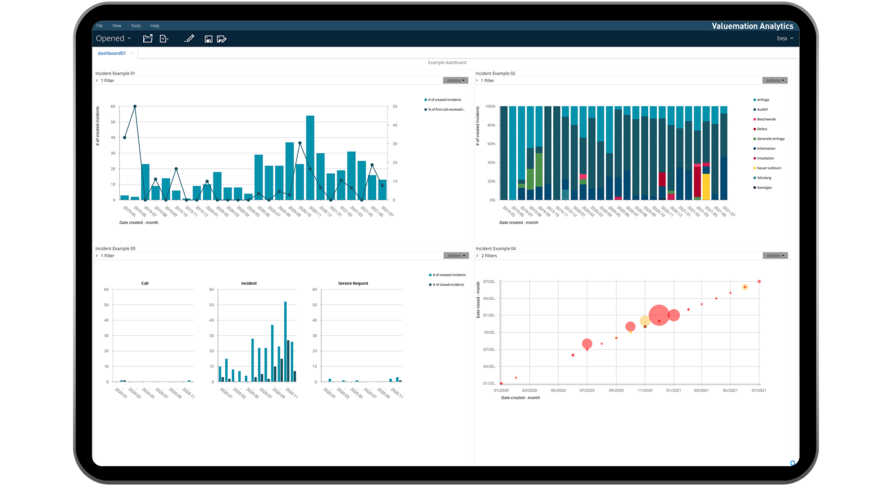Screen dimensions: 892x486
Task: Open the Help menu
Action: [x=155, y=26]
